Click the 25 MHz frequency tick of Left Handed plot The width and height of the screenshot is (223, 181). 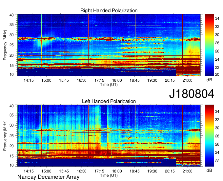coord(11,136)
